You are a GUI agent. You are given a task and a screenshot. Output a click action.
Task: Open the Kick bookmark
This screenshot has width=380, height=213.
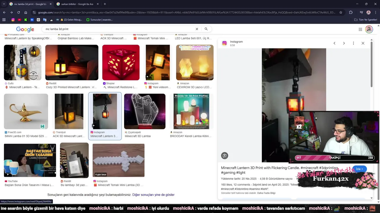point(26,20)
